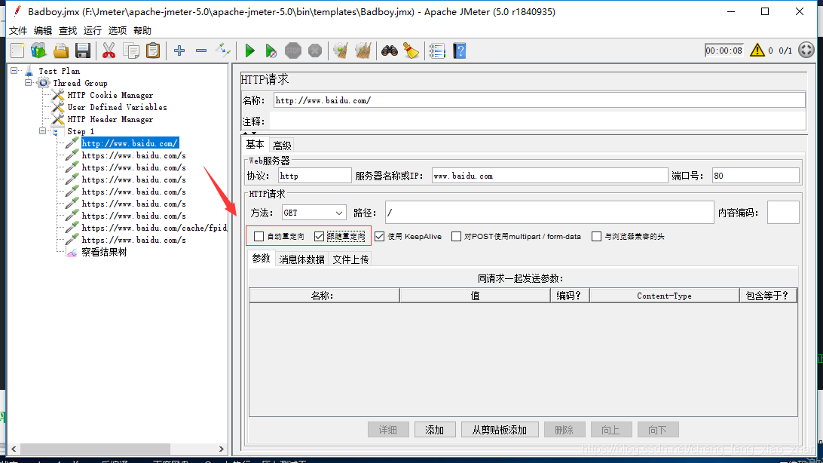Image resolution: width=823 pixels, height=463 pixels.
Task: Enable multipart / form-data for POST checkbox
Action: [456, 237]
